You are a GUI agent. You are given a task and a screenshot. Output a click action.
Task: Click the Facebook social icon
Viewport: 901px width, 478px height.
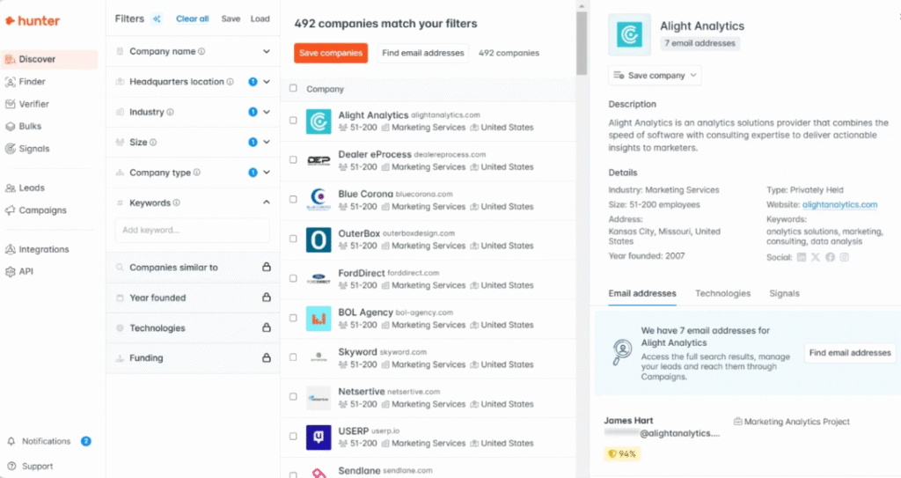[830, 257]
